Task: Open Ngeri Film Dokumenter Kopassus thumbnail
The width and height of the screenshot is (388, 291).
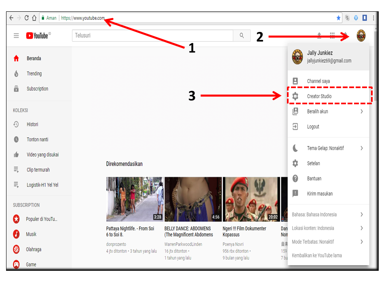Action: click(x=251, y=199)
